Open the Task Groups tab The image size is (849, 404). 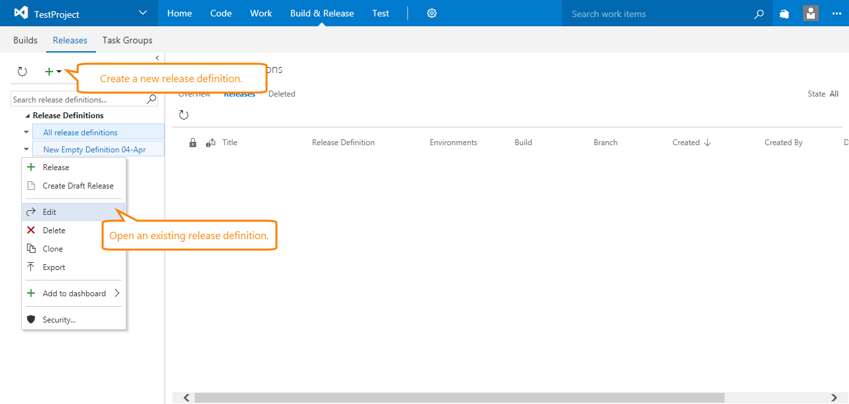point(127,40)
